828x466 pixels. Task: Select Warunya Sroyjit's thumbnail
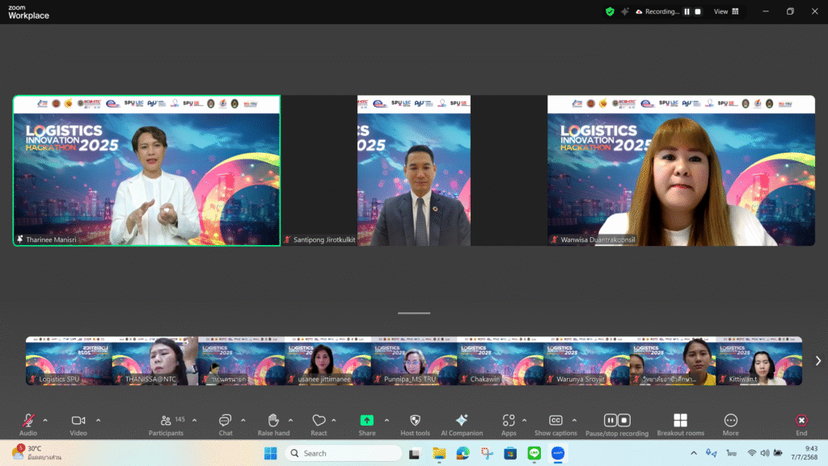(587, 361)
